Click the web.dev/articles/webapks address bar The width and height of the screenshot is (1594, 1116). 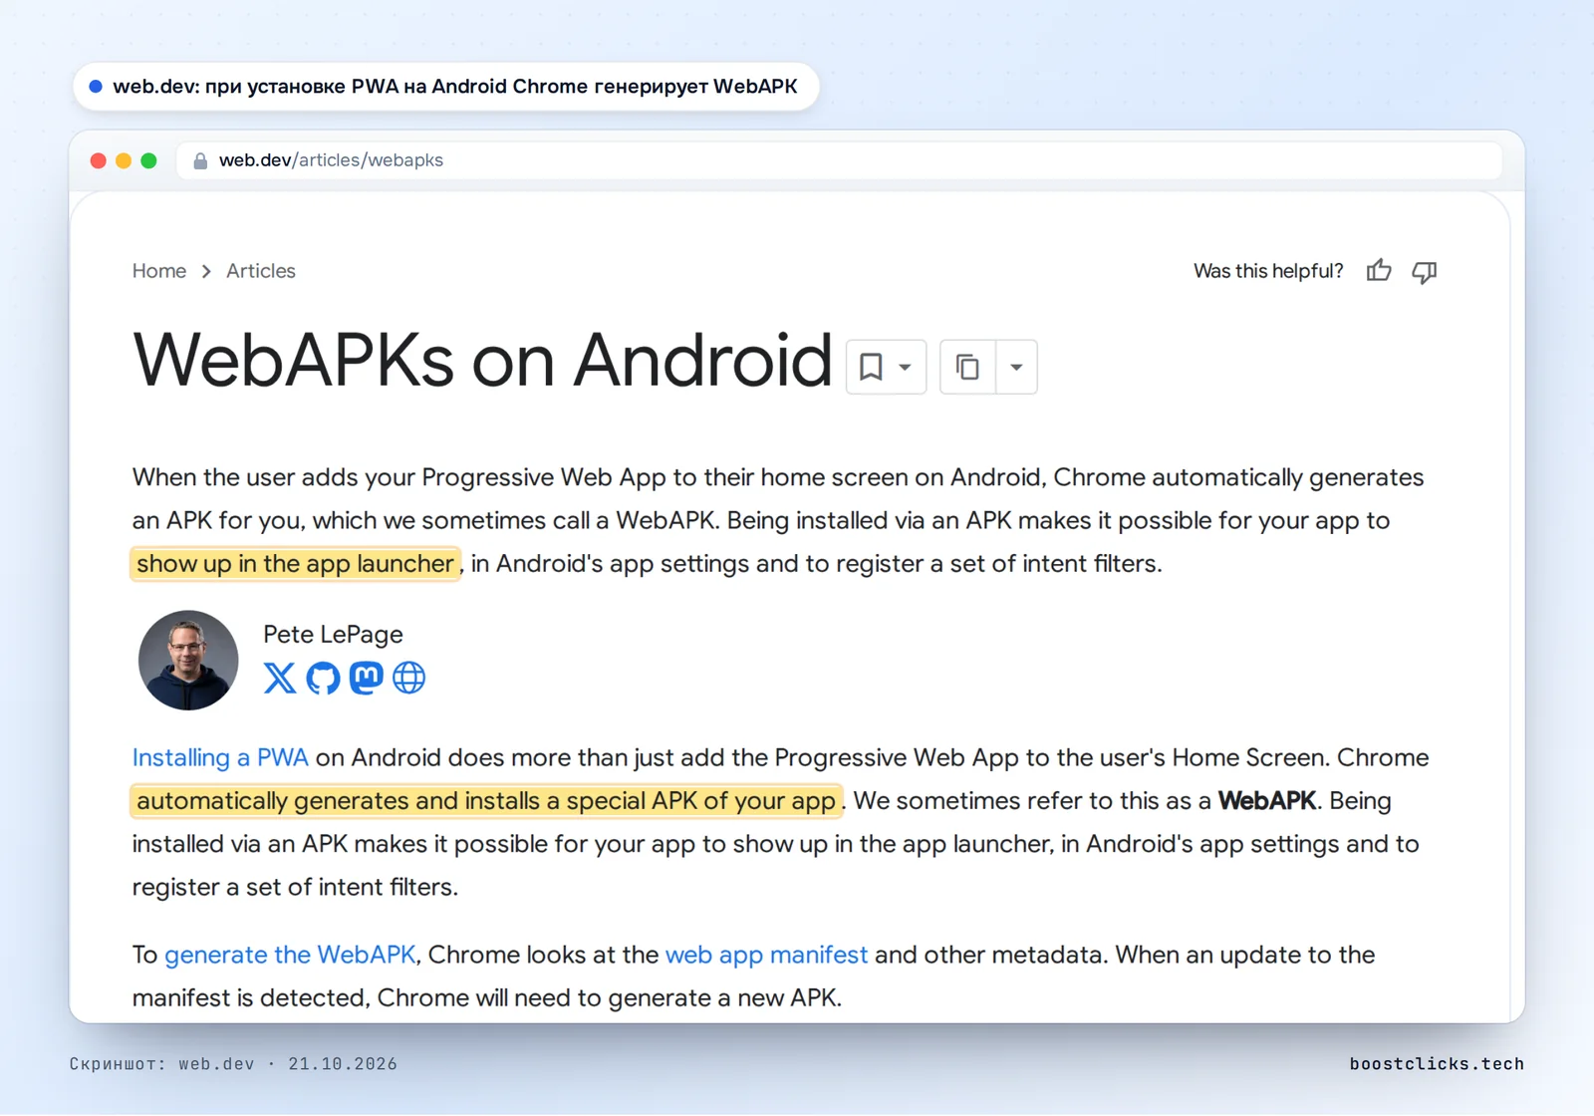(x=839, y=160)
